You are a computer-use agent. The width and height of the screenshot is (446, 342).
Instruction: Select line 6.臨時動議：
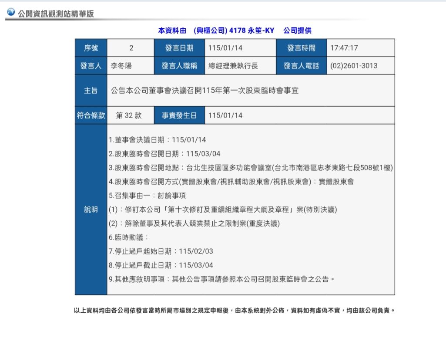pos(128,237)
